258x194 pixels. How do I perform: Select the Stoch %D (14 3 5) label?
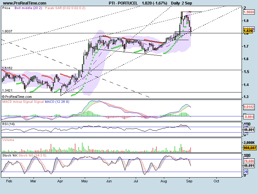click(33, 156)
